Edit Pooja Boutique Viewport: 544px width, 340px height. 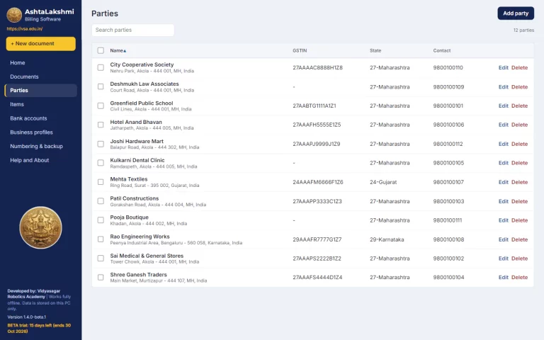[503, 220]
